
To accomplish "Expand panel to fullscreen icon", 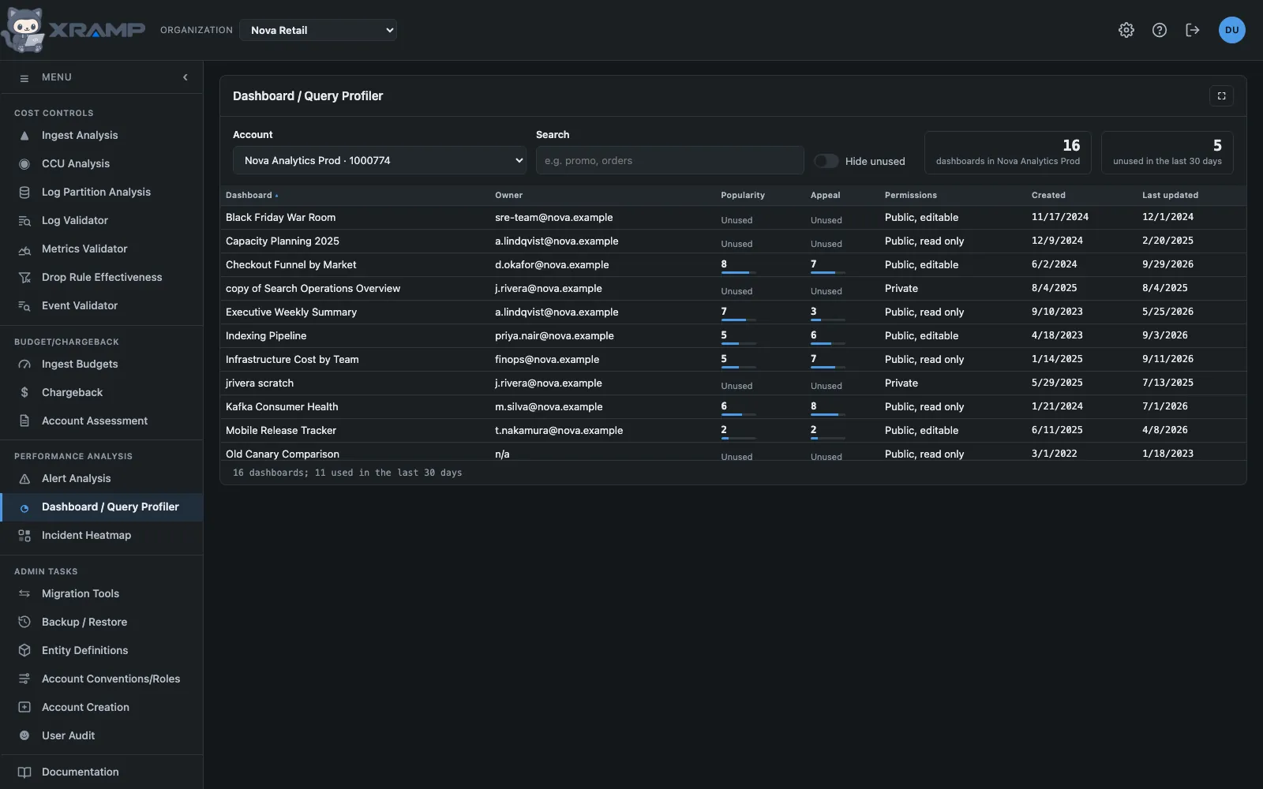I will (x=1222, y=95).
